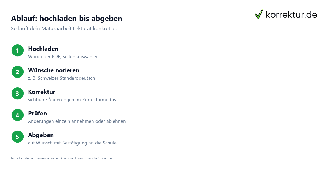Click the green step 1 circle
329x172 pixels.
18,51
